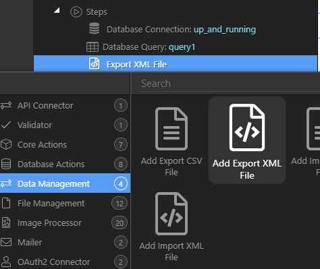The image size is (320, 269).
Task: Open the Image Processor category
Action: (65, 222)
